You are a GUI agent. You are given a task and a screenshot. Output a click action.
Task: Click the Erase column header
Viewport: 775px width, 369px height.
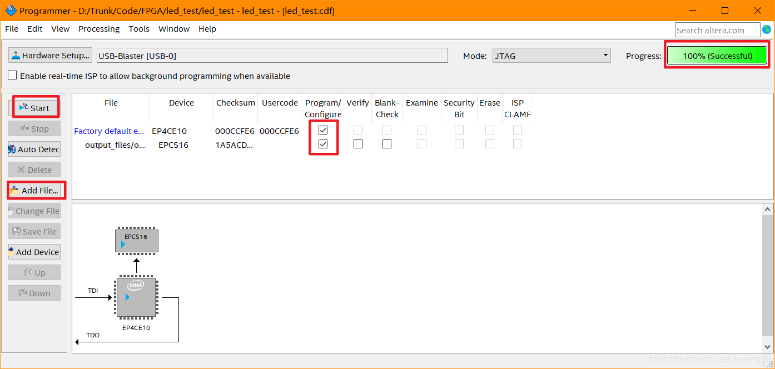pyautogui.click(x=490, y=103)
